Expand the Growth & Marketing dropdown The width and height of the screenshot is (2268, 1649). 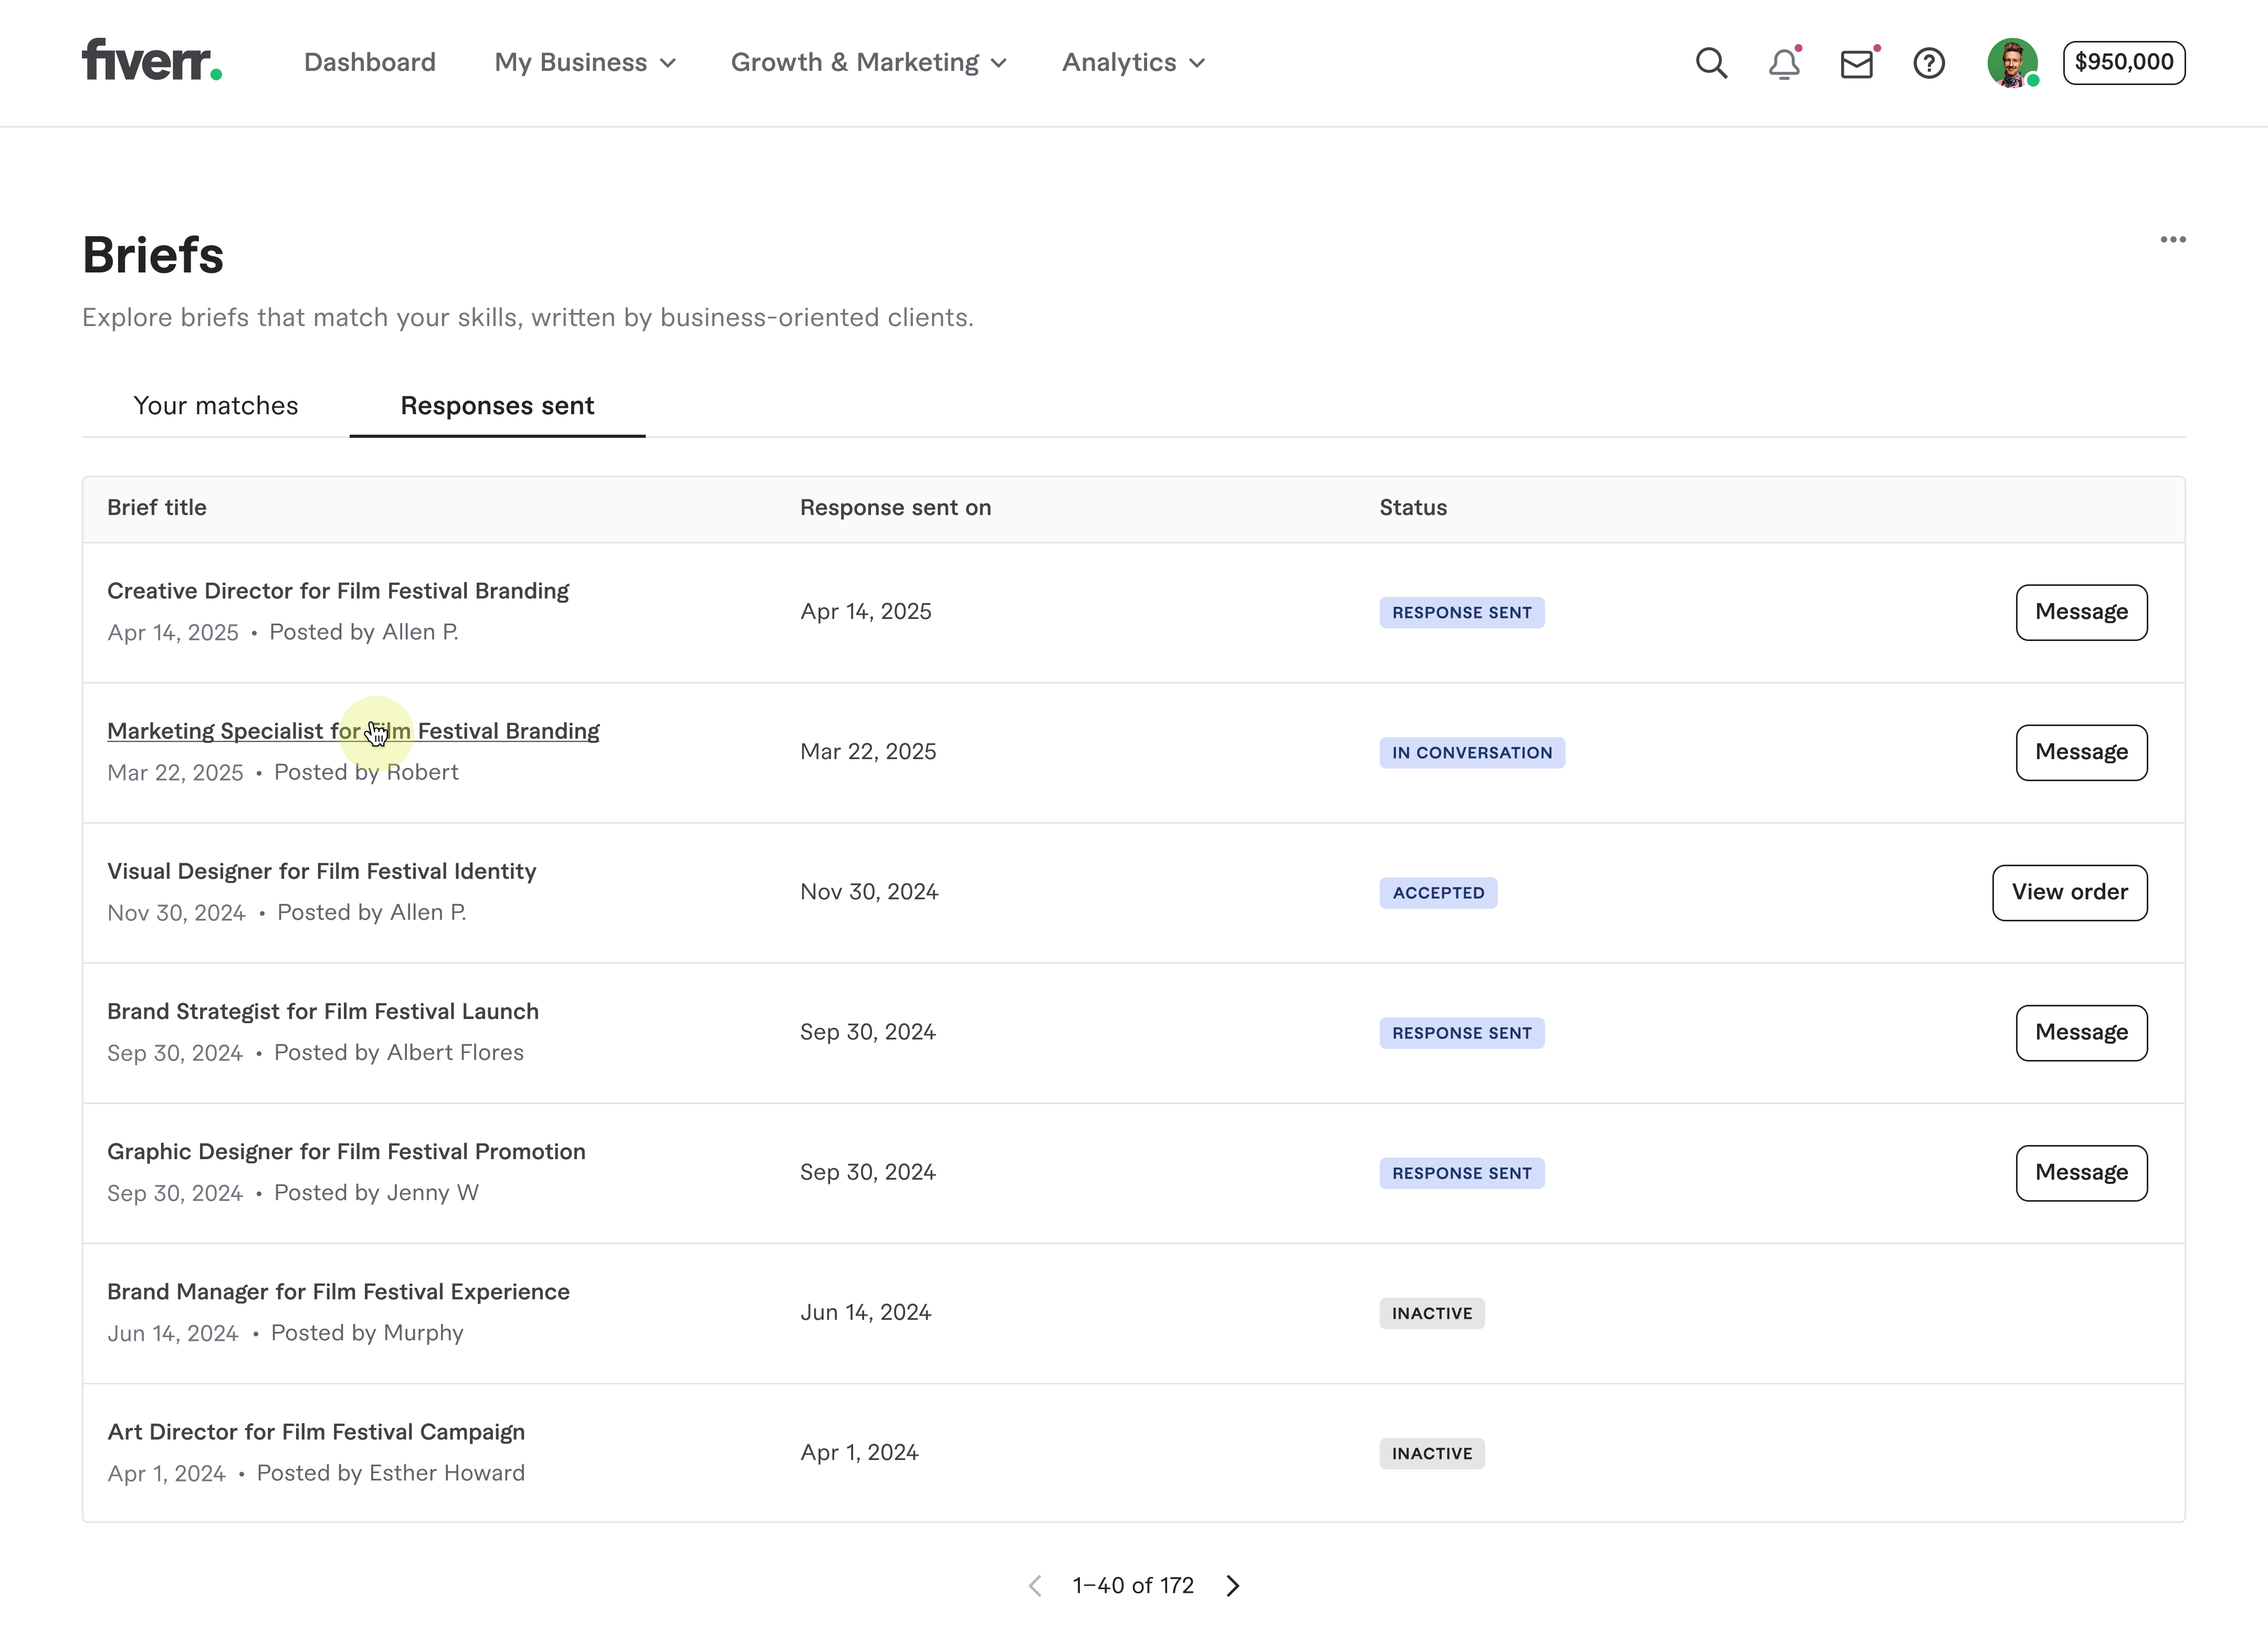(x=868, y=63)
